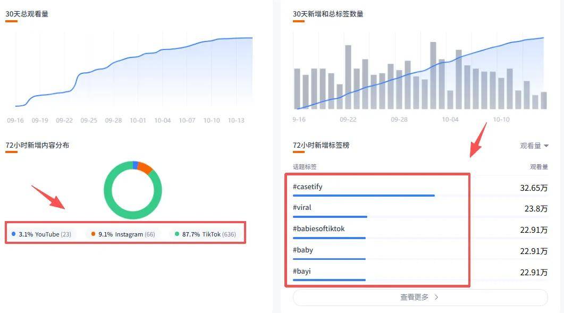Image resolution: width=564 pixels, height=313 pixels.
Task: Click the 30天总观看量 chart title
Action: tap(27, 14)
